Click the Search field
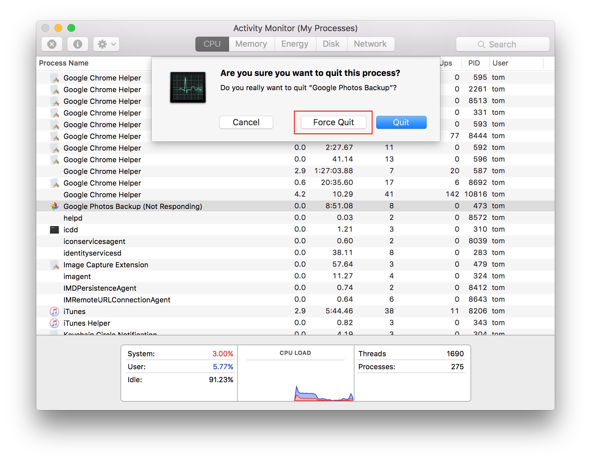591x462 pixels. [x=502, y=44]
